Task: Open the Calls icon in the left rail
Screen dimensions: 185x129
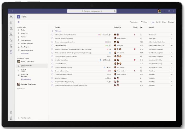Action: click(11, 40)
